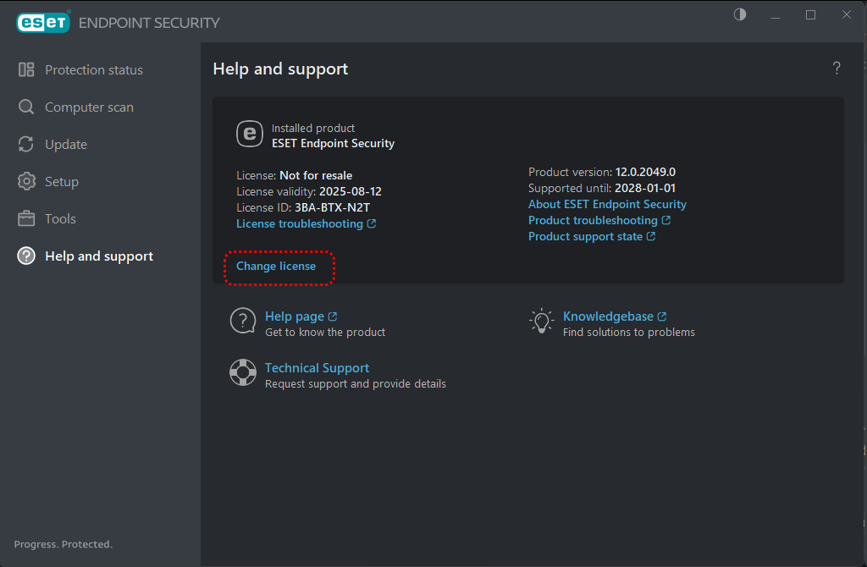This screenshot has height=567, width=867.
Task: Click the Change license link
Action: click(276, 267)
